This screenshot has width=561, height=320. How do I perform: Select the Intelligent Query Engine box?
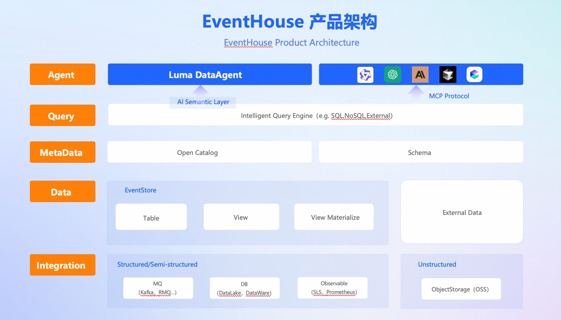pos(316,116)
